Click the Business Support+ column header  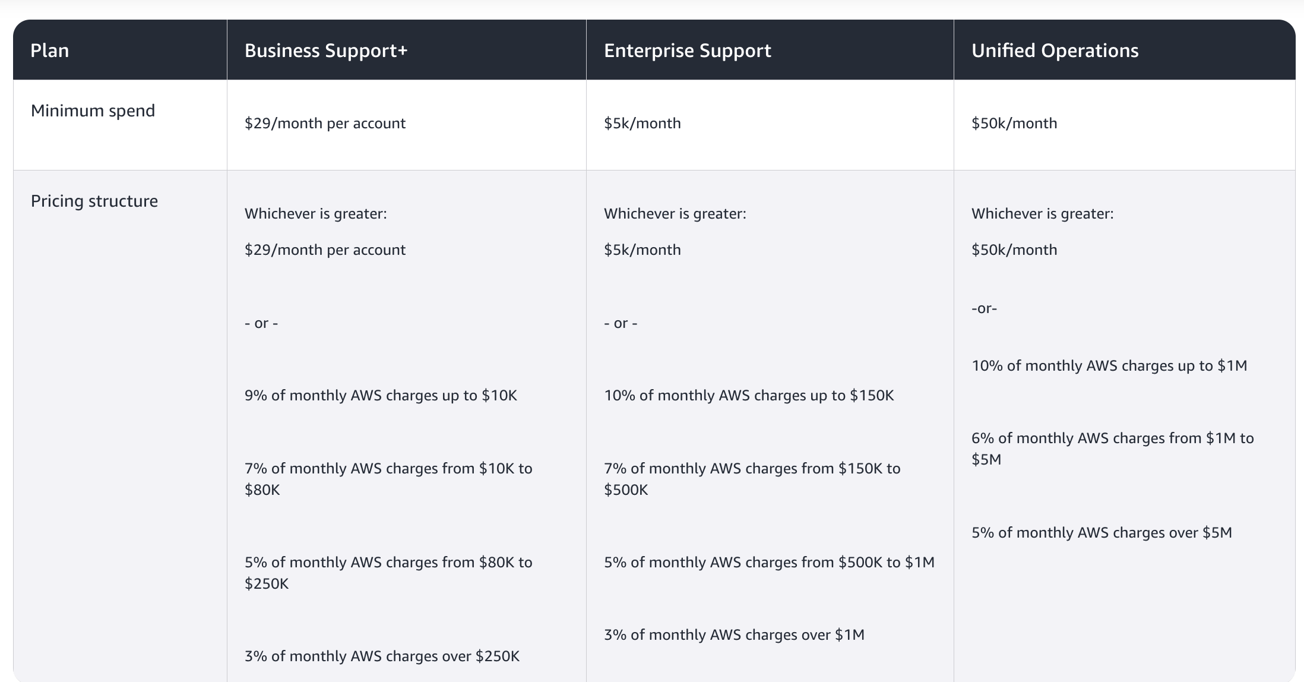click(x=326, y=50)
